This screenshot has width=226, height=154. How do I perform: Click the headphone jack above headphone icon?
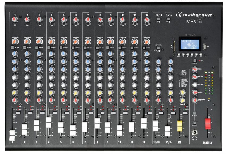click(x=194, y=132)
